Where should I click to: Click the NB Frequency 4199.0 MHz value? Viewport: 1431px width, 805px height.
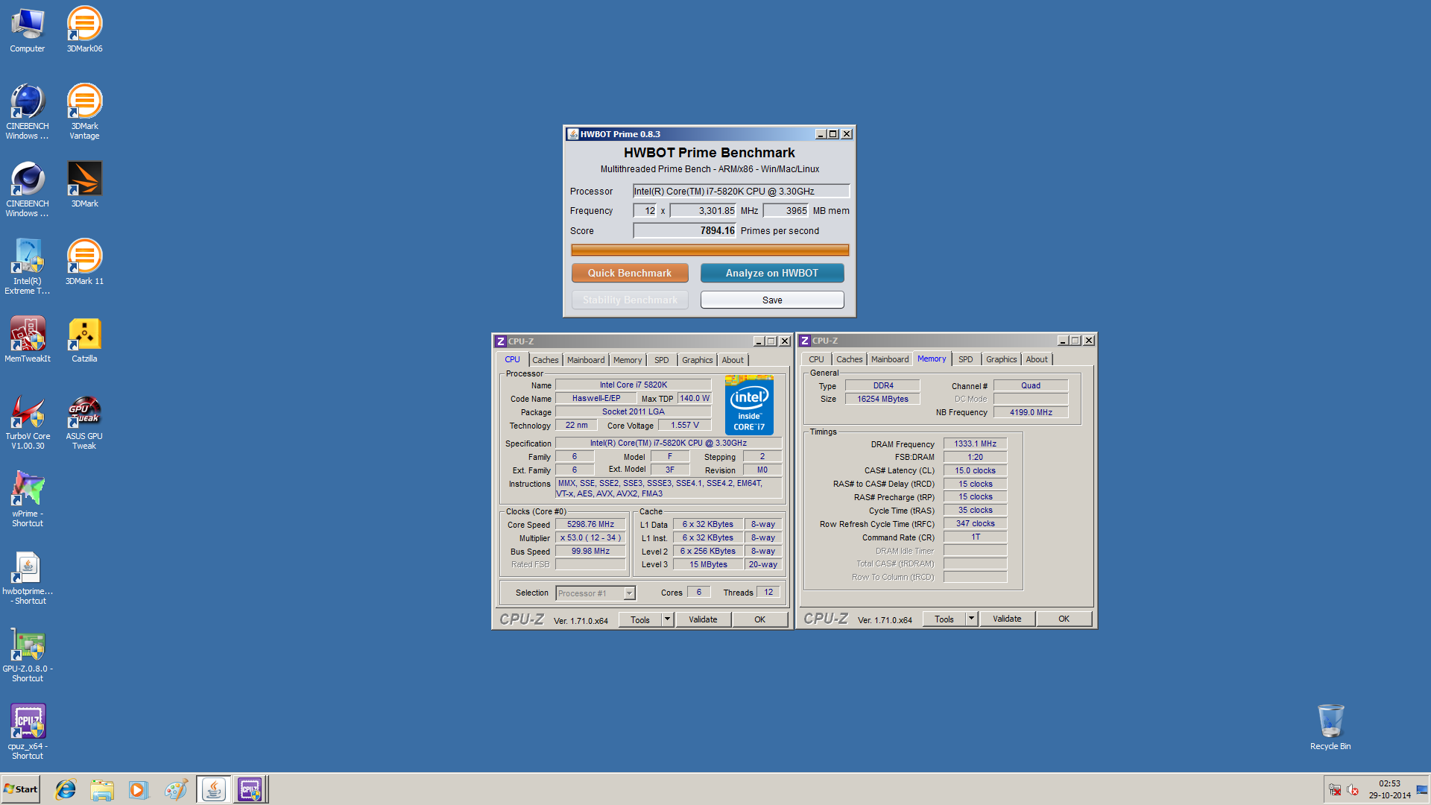pos(1031,412)
